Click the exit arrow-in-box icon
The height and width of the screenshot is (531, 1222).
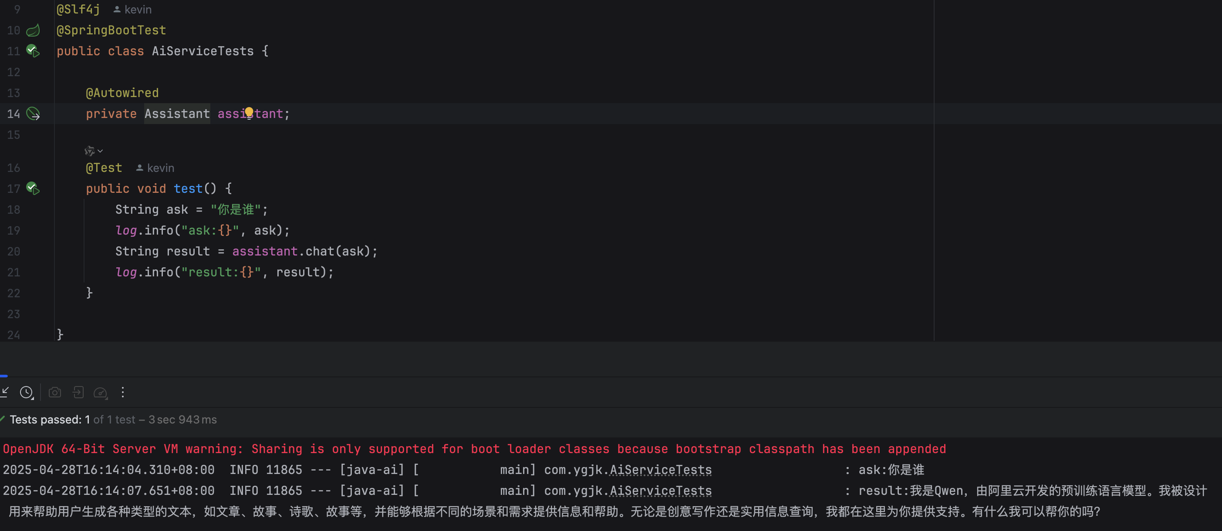[78, 393]
